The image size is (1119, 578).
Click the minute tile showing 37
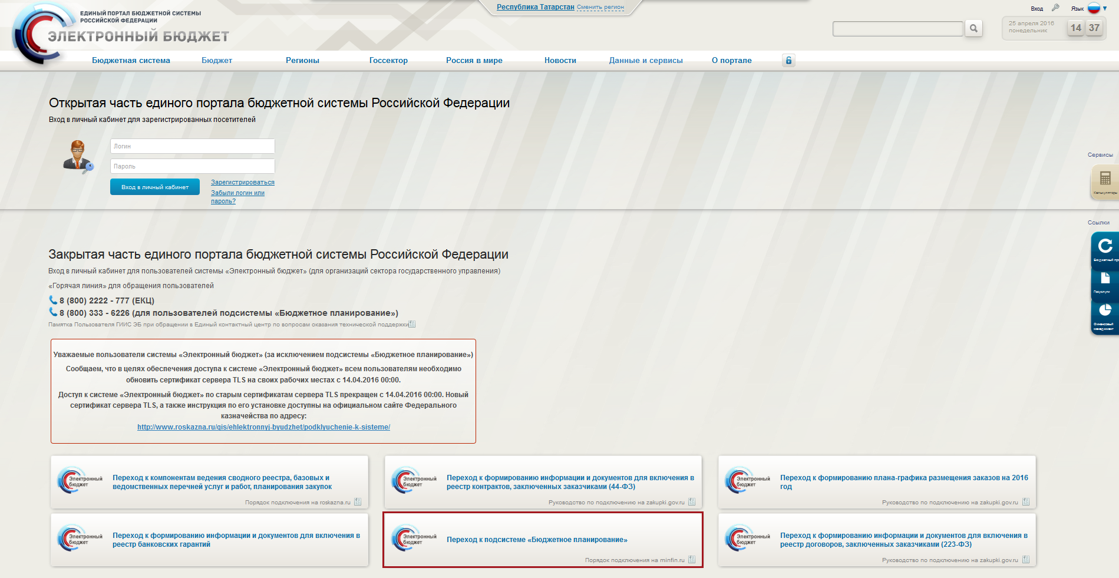tap(1094, 28)
